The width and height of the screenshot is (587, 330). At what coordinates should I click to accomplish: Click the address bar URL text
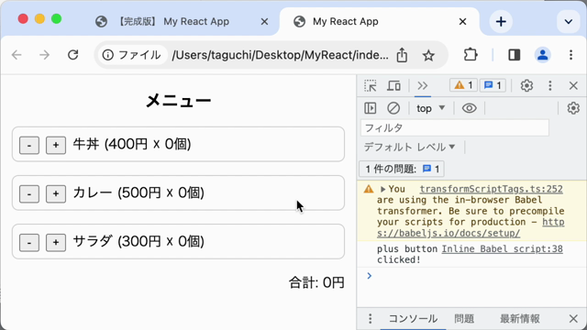pyautogui.click(x=280, y=55)
